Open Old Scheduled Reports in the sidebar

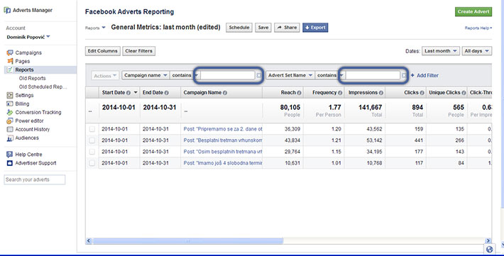coord(43,87)
